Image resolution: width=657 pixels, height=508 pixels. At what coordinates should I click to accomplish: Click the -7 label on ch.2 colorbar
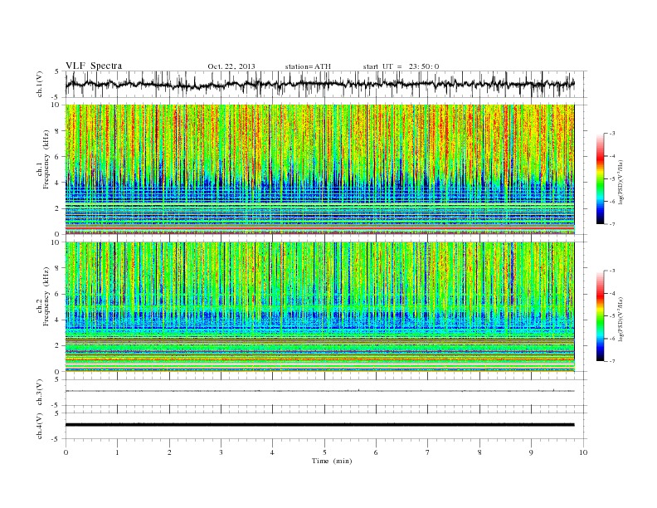[x=611, y=361]
